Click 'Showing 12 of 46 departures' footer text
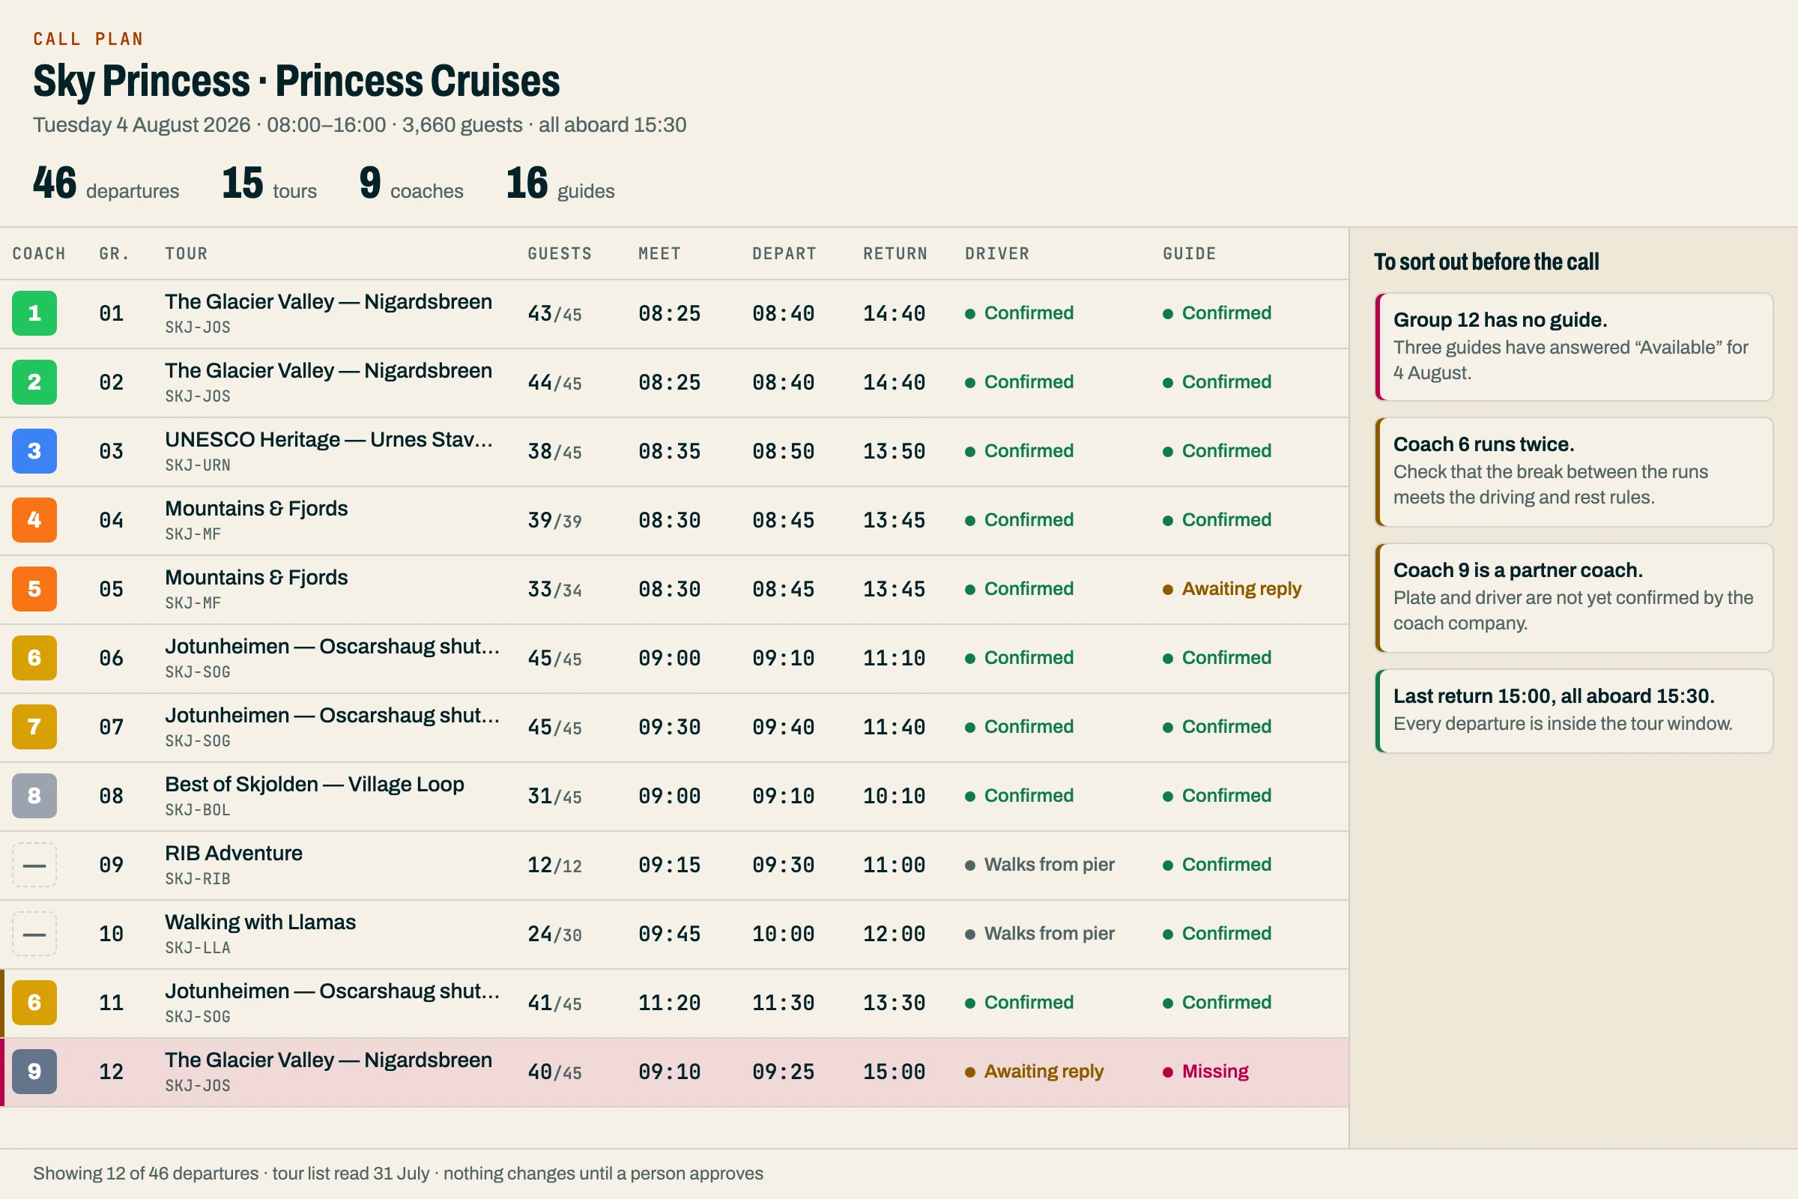 click(145, 1174)
